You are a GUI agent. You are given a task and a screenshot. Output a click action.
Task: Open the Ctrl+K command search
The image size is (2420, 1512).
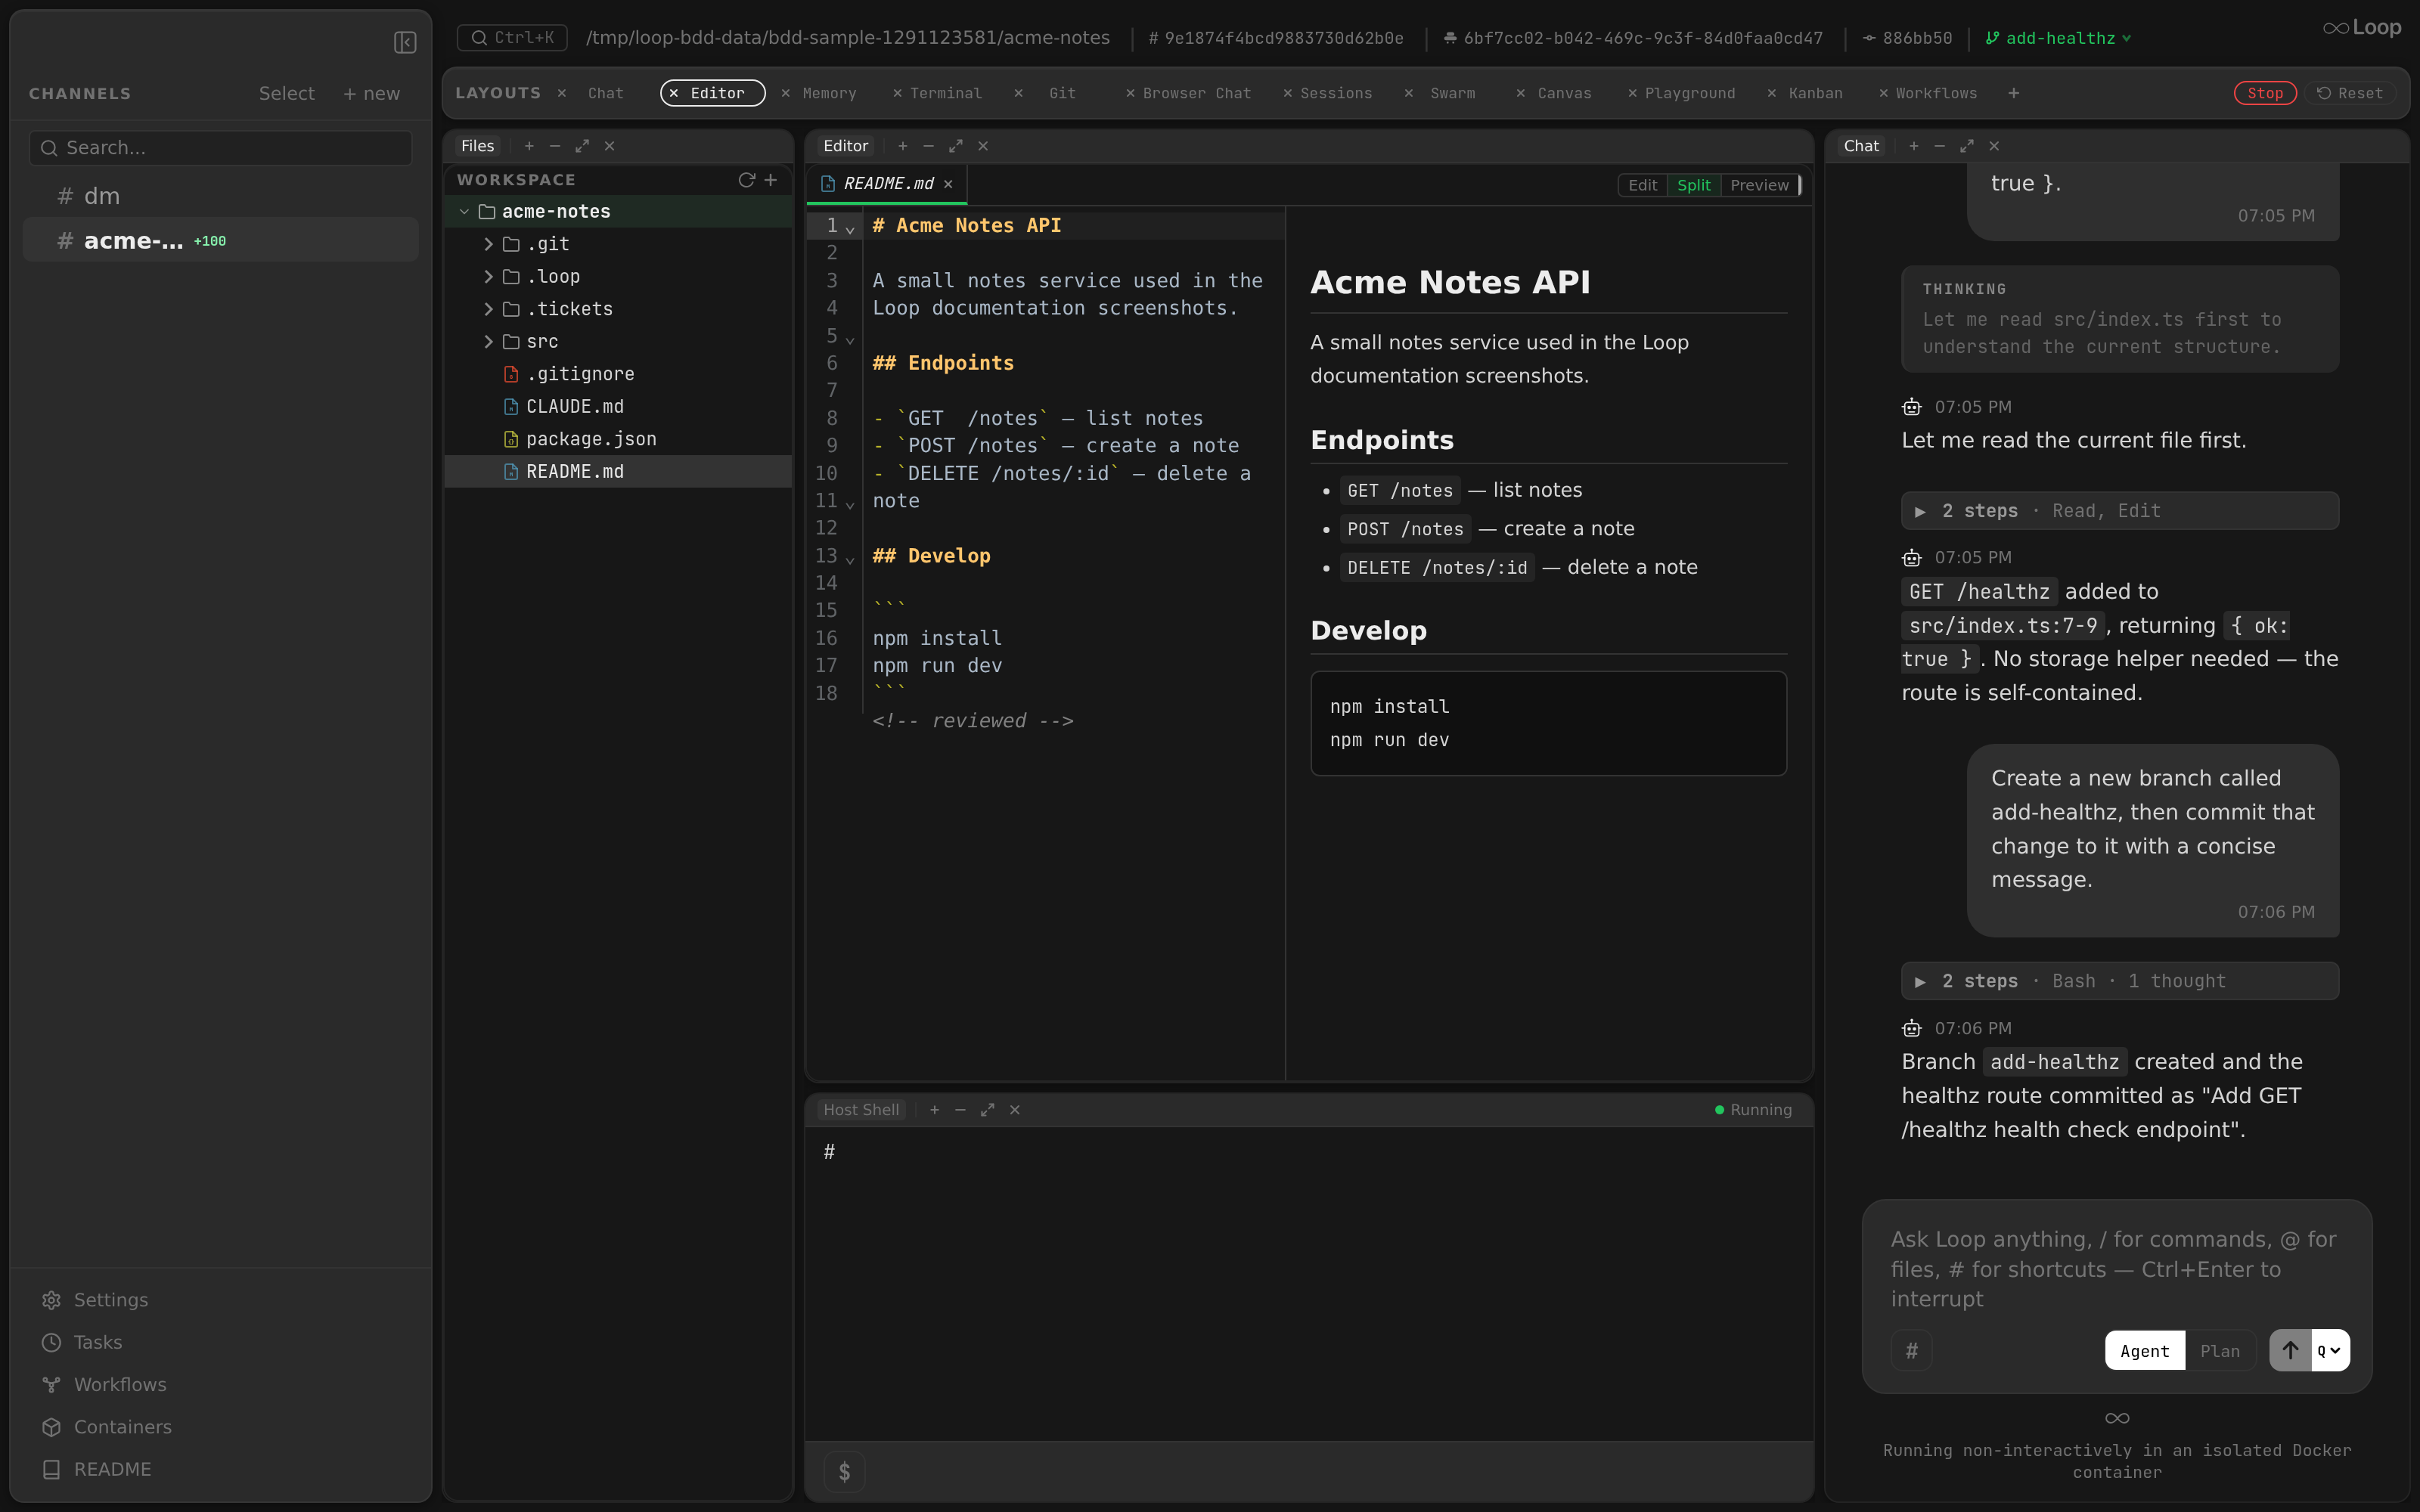coord(512,38)
